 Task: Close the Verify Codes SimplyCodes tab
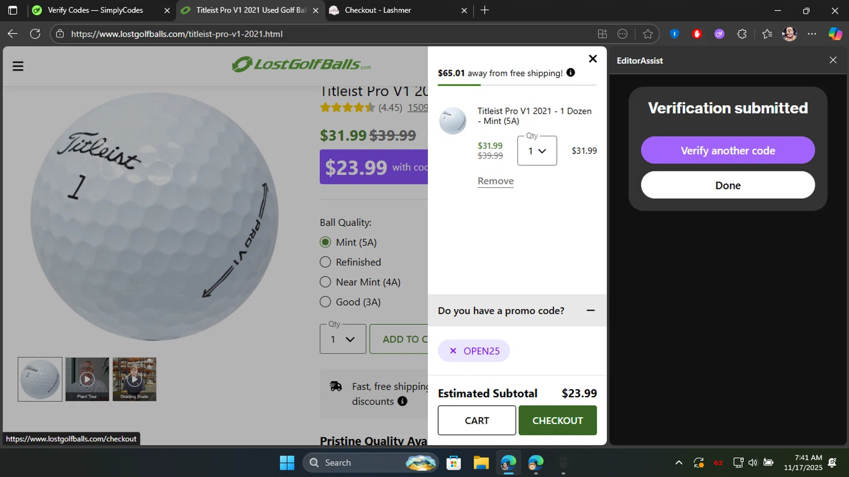pos(167,10)
